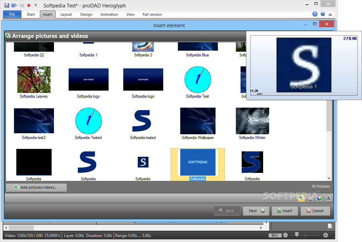Click the zoom slider handle in status bar

(297, 235)
